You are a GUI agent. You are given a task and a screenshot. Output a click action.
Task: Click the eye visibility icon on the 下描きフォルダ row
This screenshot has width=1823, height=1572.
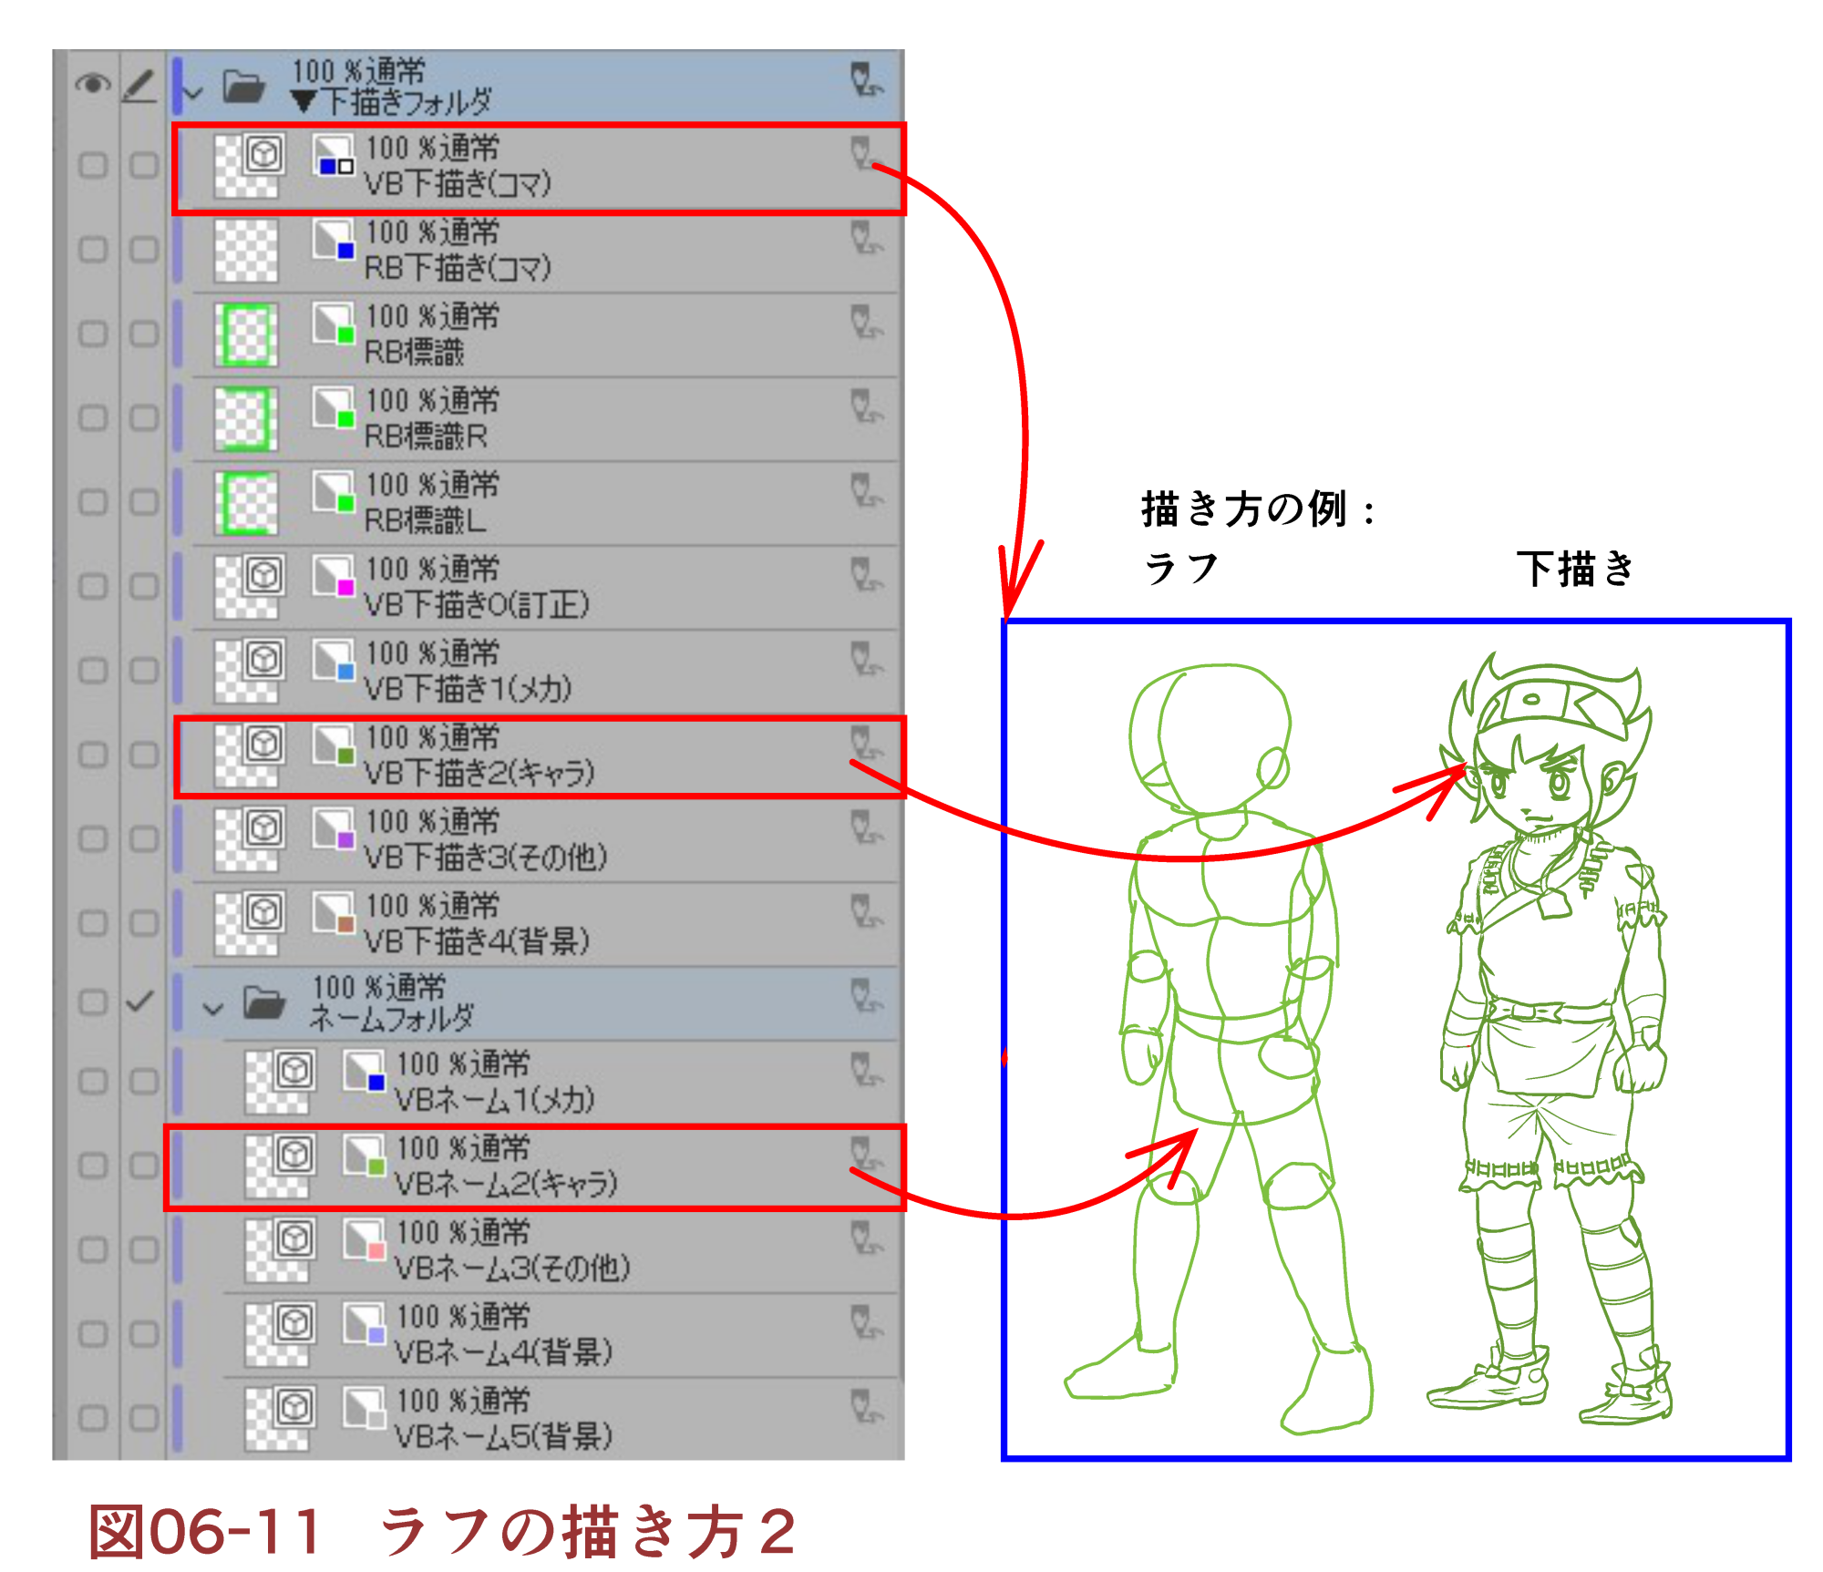click(92, 85)
